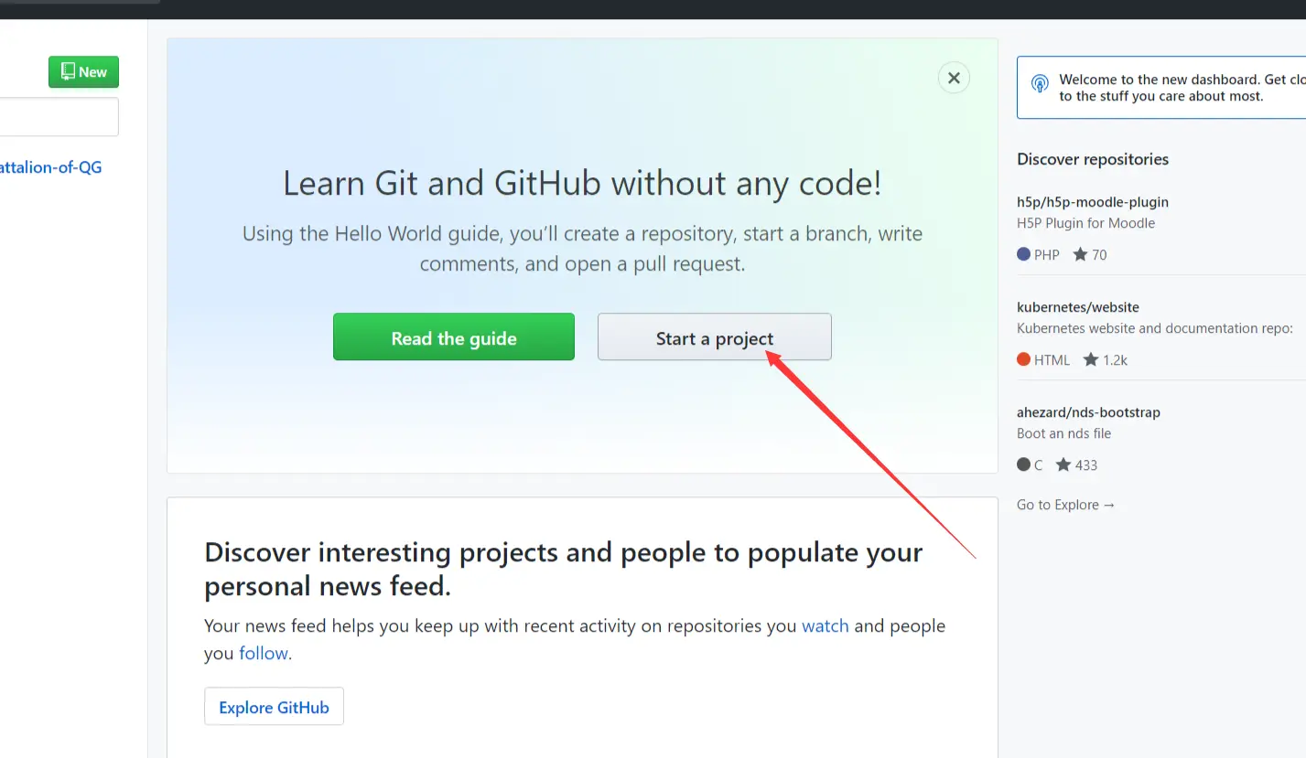Click the 'Boot an nds file' description
Viewport: 1306px width, 758px height.
(1063, 433)
